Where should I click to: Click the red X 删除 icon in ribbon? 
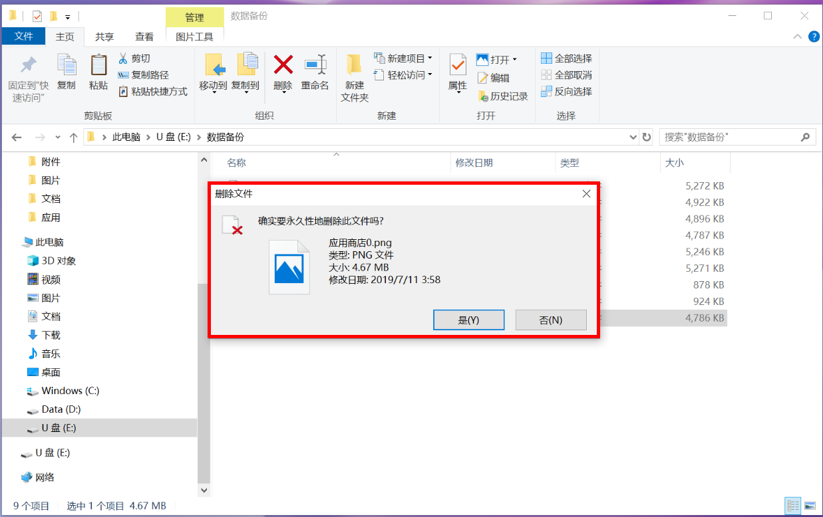pos(283,64)
